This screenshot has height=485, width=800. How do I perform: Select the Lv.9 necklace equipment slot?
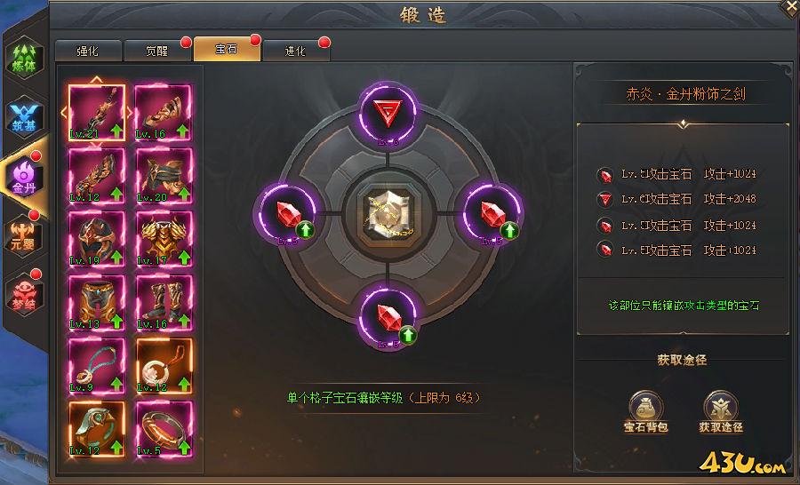click(x=97, y=366)
